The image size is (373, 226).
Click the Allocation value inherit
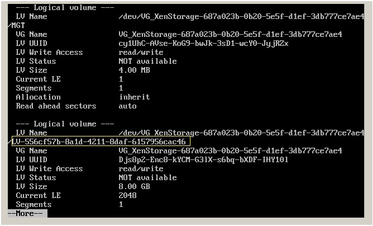[x=134, y=97]
